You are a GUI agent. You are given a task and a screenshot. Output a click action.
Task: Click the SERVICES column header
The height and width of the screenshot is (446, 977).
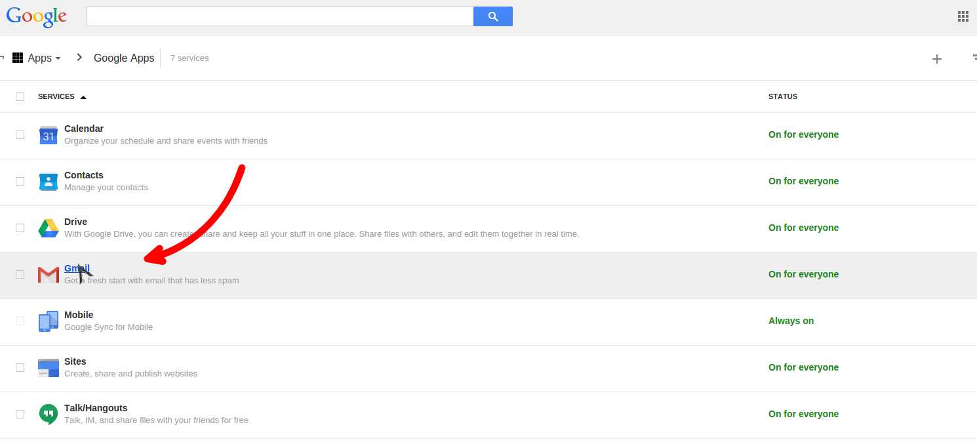click(56, 96)
